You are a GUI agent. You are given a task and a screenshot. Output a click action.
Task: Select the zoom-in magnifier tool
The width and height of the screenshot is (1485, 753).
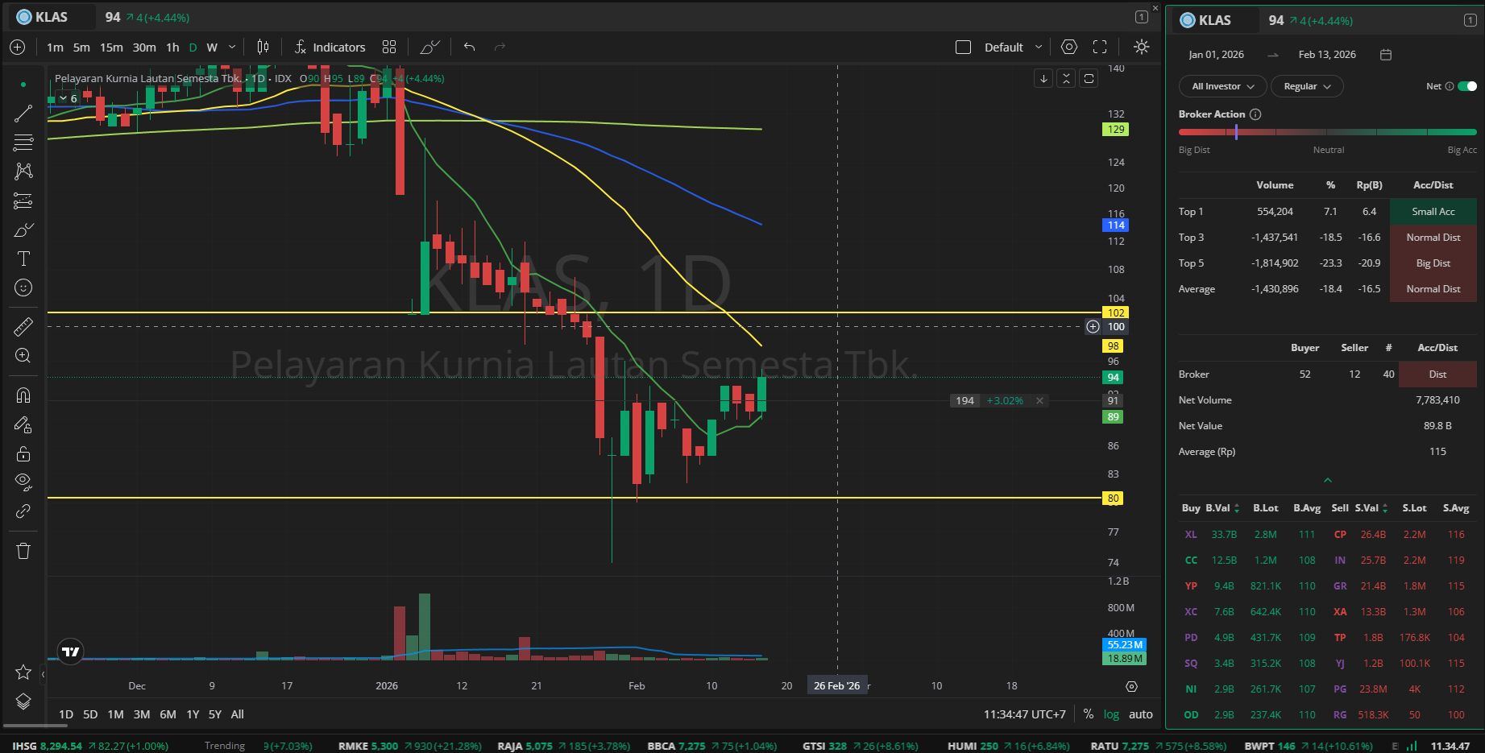[x=23, y=356]
